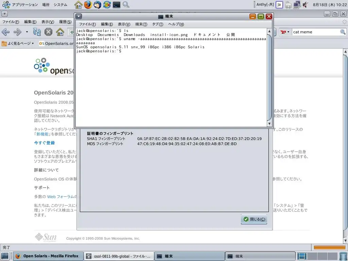This screenshot has height=261, width=348.
Task: Open the Package Manager launcher icon in the top panel
Action: tap(107, 4)
